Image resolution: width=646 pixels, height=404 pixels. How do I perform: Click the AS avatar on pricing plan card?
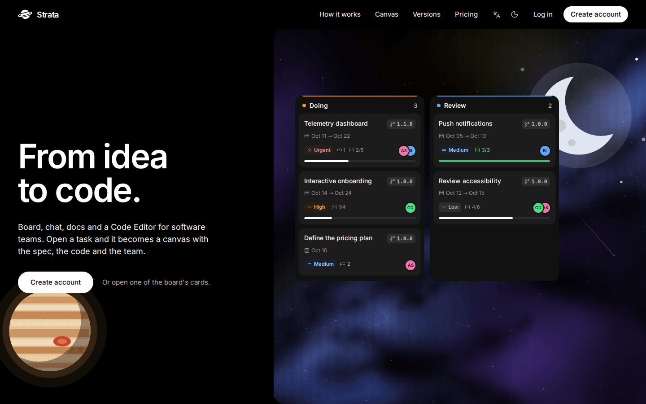click(410, 265)
